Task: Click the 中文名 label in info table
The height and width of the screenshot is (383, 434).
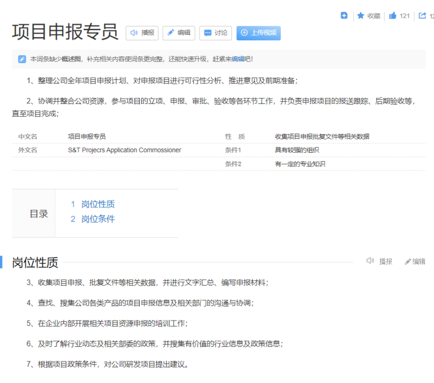Action: [x=28, y=136]
